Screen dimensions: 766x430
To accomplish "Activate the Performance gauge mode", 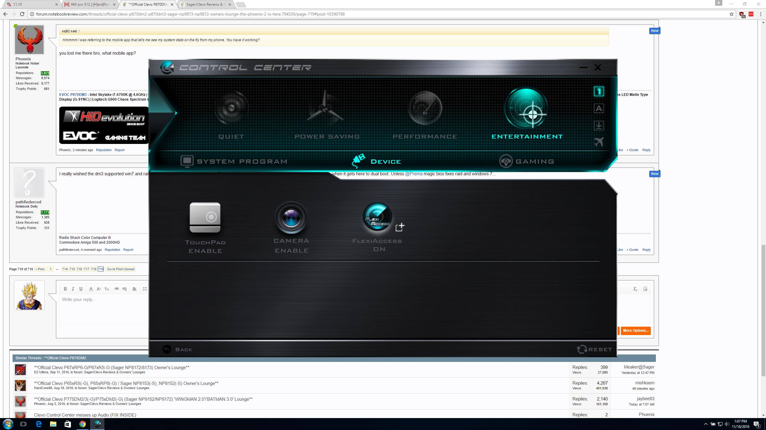I will click(425, 108).
